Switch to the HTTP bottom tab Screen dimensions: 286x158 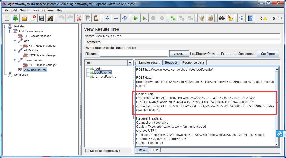[x=154, y=150]
